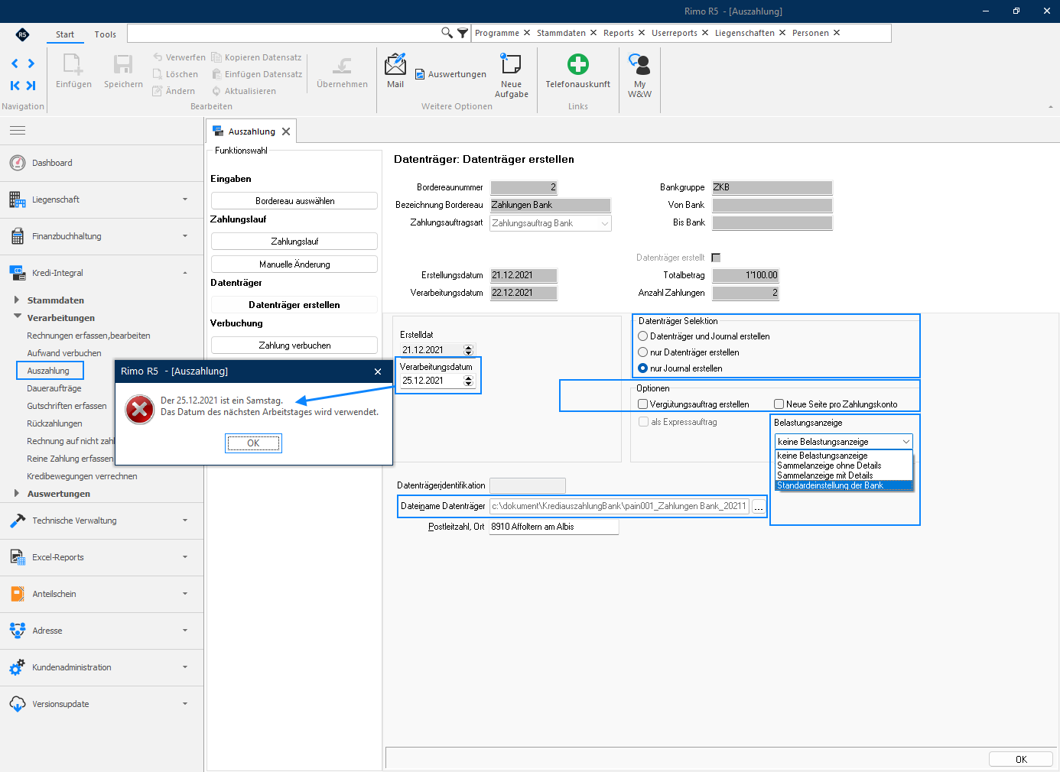Screen dimensions: 1060x772
Task: Click Bordereau auswählen button
Action: pyautogui.click(x=294, y=201)
